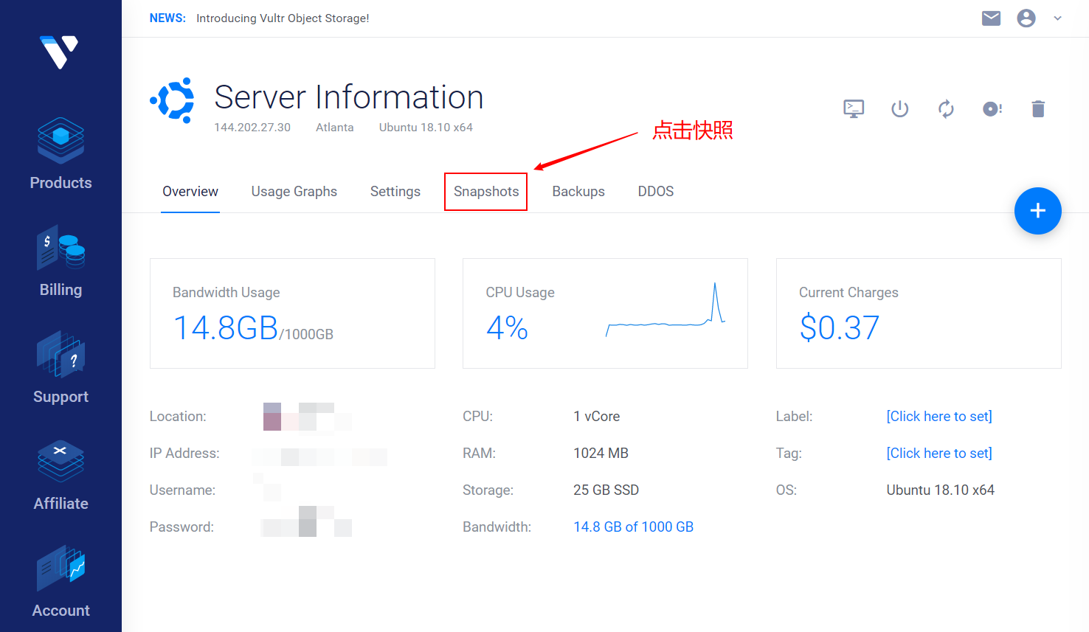Go to Support in the sidebar
Image resolution: width=1089 pixels, height=632 pixels.
(x=60, y=368)
